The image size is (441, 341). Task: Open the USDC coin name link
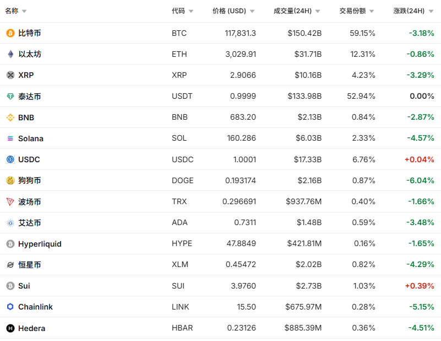[x=29, y=159]
